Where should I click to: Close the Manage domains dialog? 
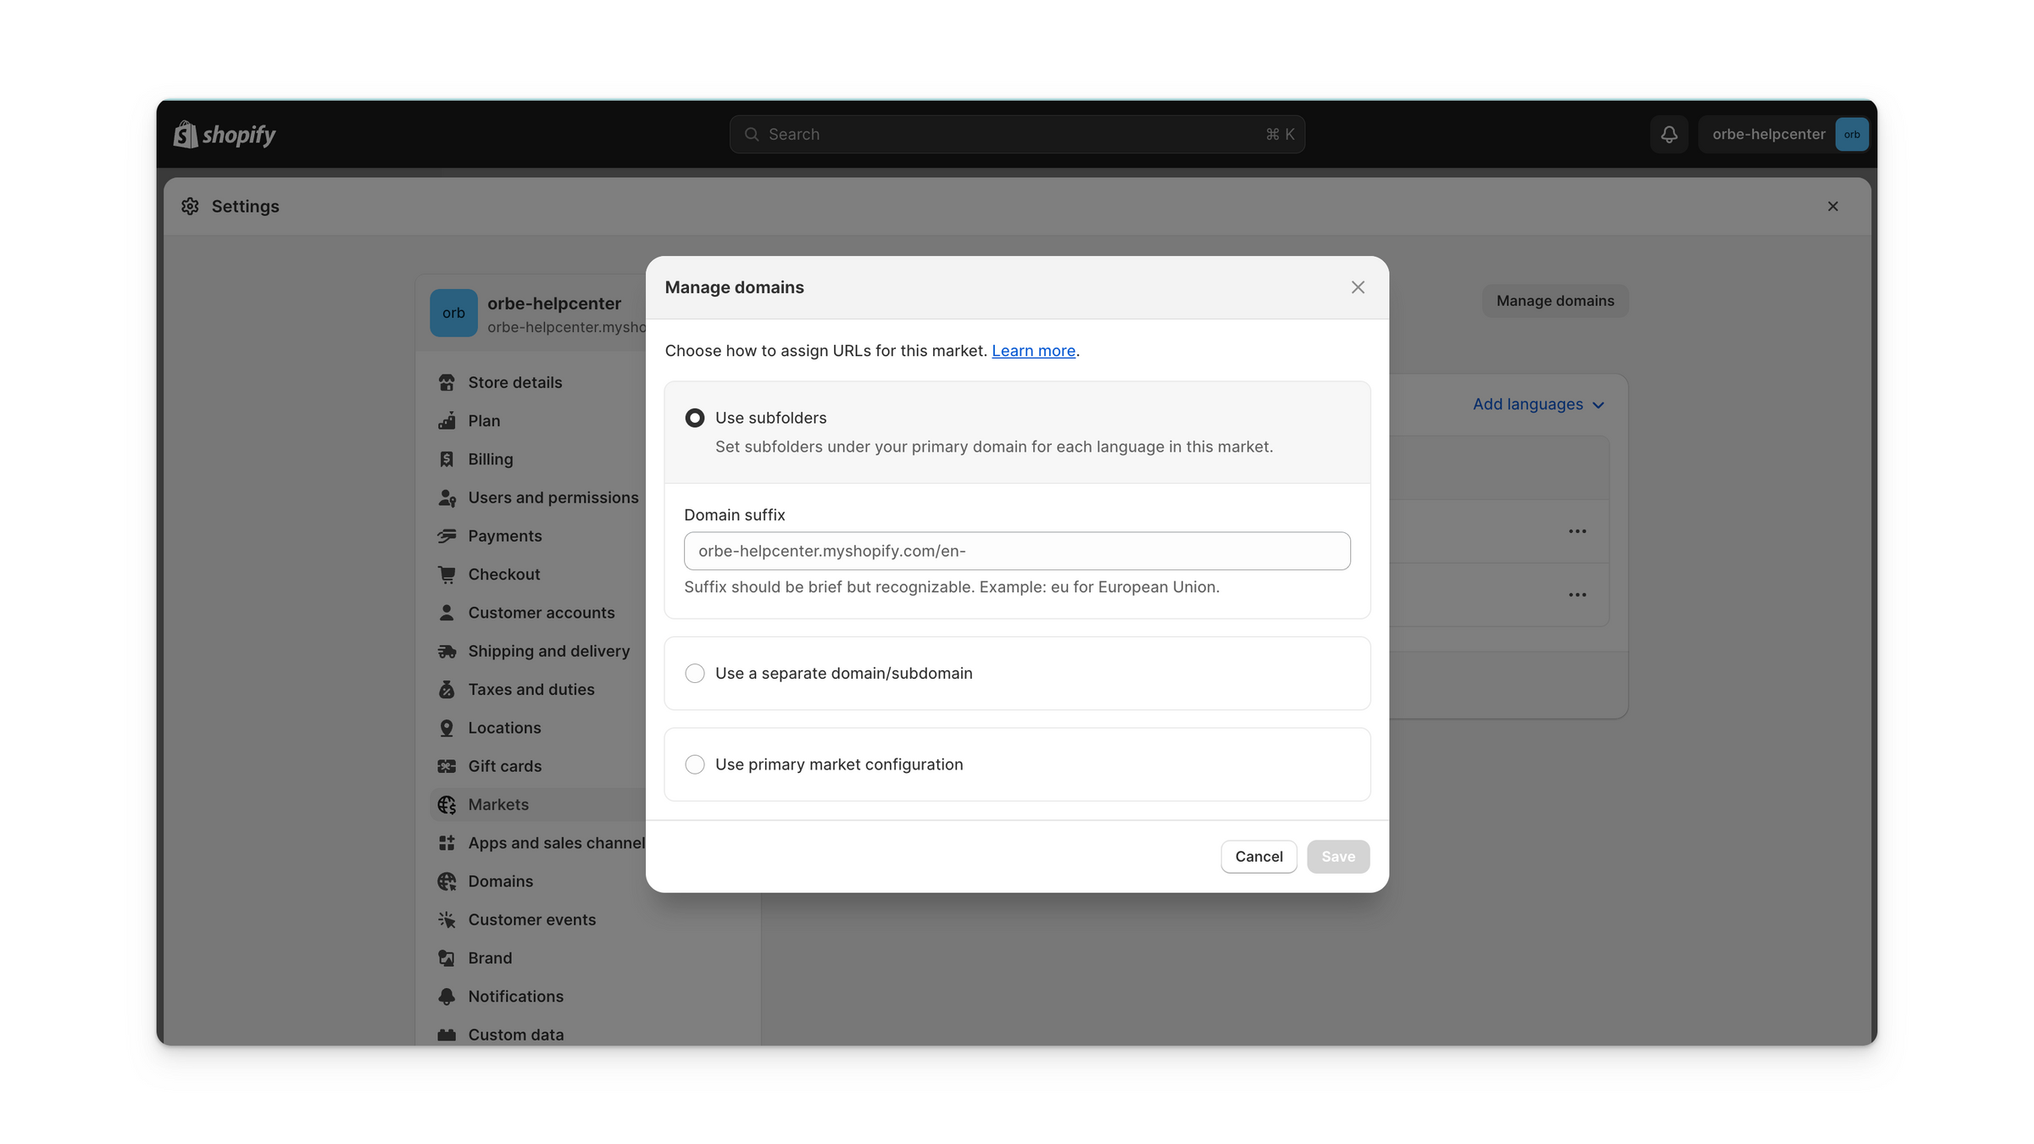click(x=1358, y=287)
